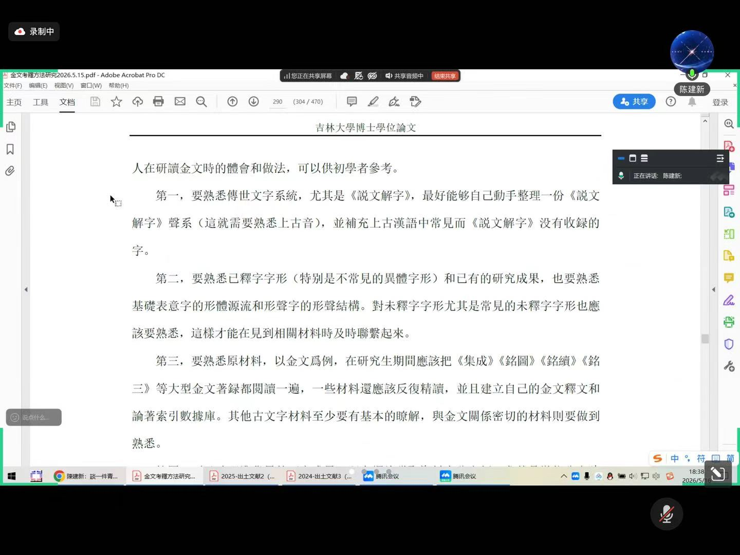
Task: Go to the previous page arrow
Action: 232,102
